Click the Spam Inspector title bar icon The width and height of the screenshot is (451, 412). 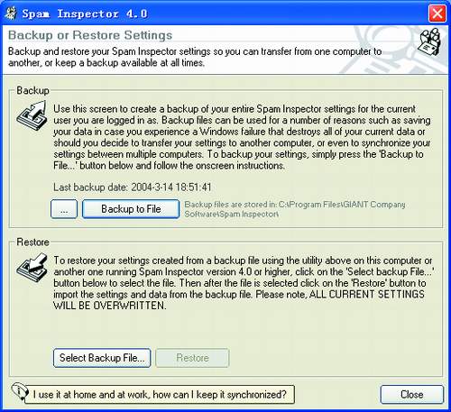tap(11, 14)
